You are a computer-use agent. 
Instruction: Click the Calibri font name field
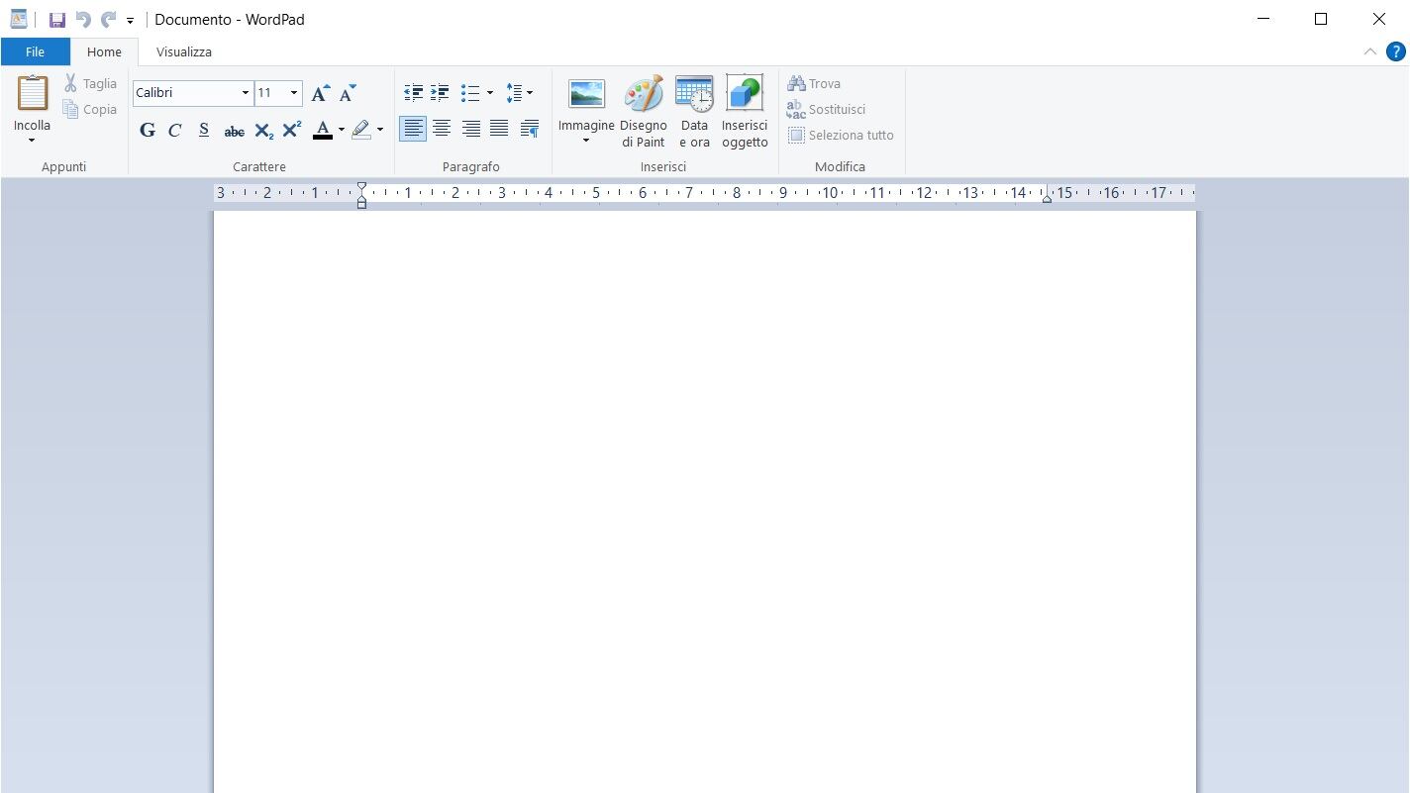[186, 93]
